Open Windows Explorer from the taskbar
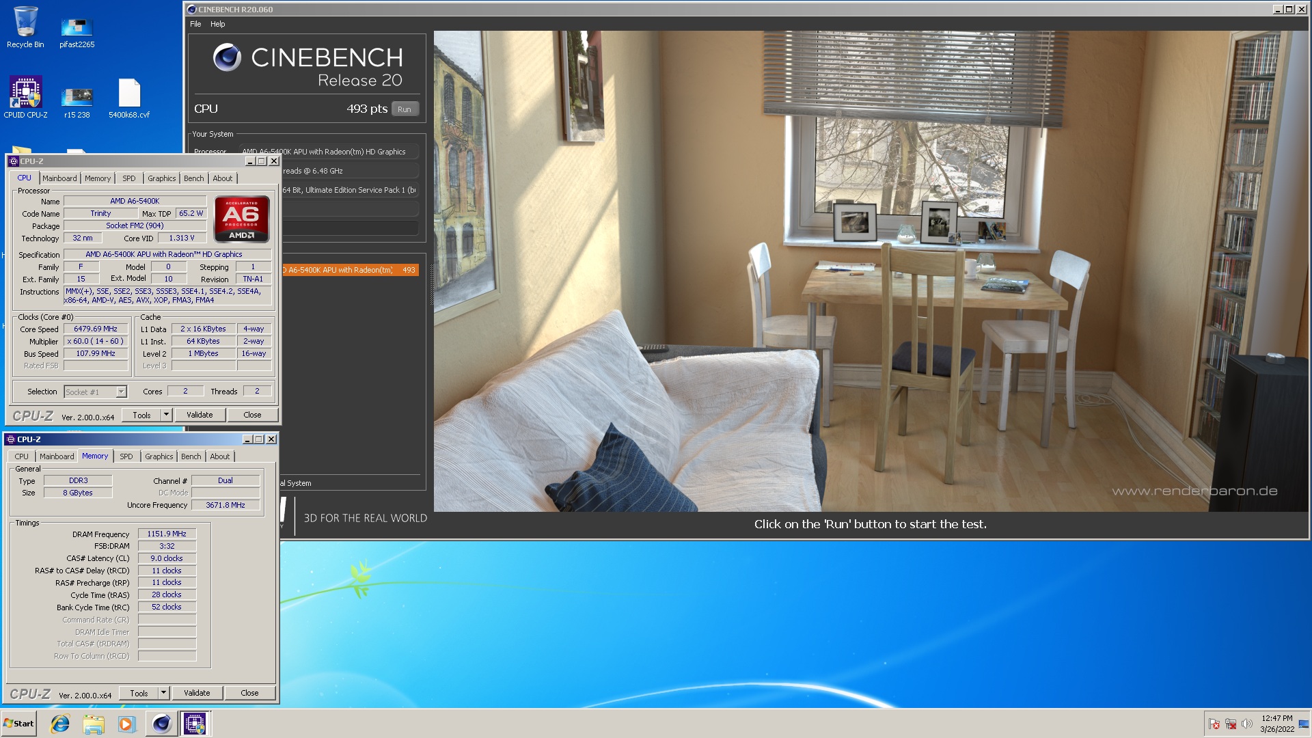 tap(94, 724)
